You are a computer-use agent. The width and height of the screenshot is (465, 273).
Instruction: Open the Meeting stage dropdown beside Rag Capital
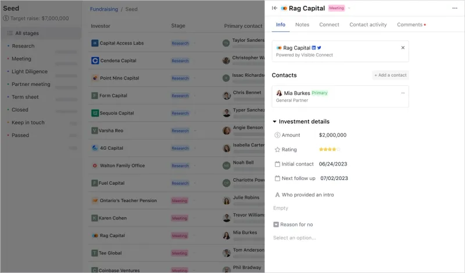349,8
